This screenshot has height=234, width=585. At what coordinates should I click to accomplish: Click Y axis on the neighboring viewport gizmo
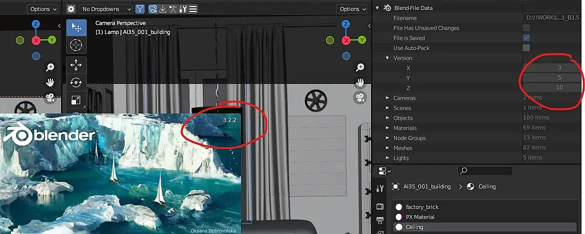52,40
